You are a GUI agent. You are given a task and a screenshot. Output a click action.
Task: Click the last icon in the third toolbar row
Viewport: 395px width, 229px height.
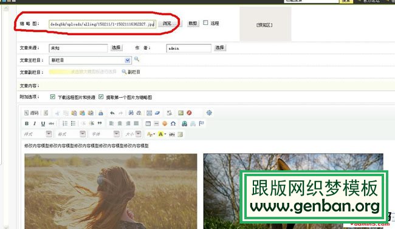coord(180,134)
